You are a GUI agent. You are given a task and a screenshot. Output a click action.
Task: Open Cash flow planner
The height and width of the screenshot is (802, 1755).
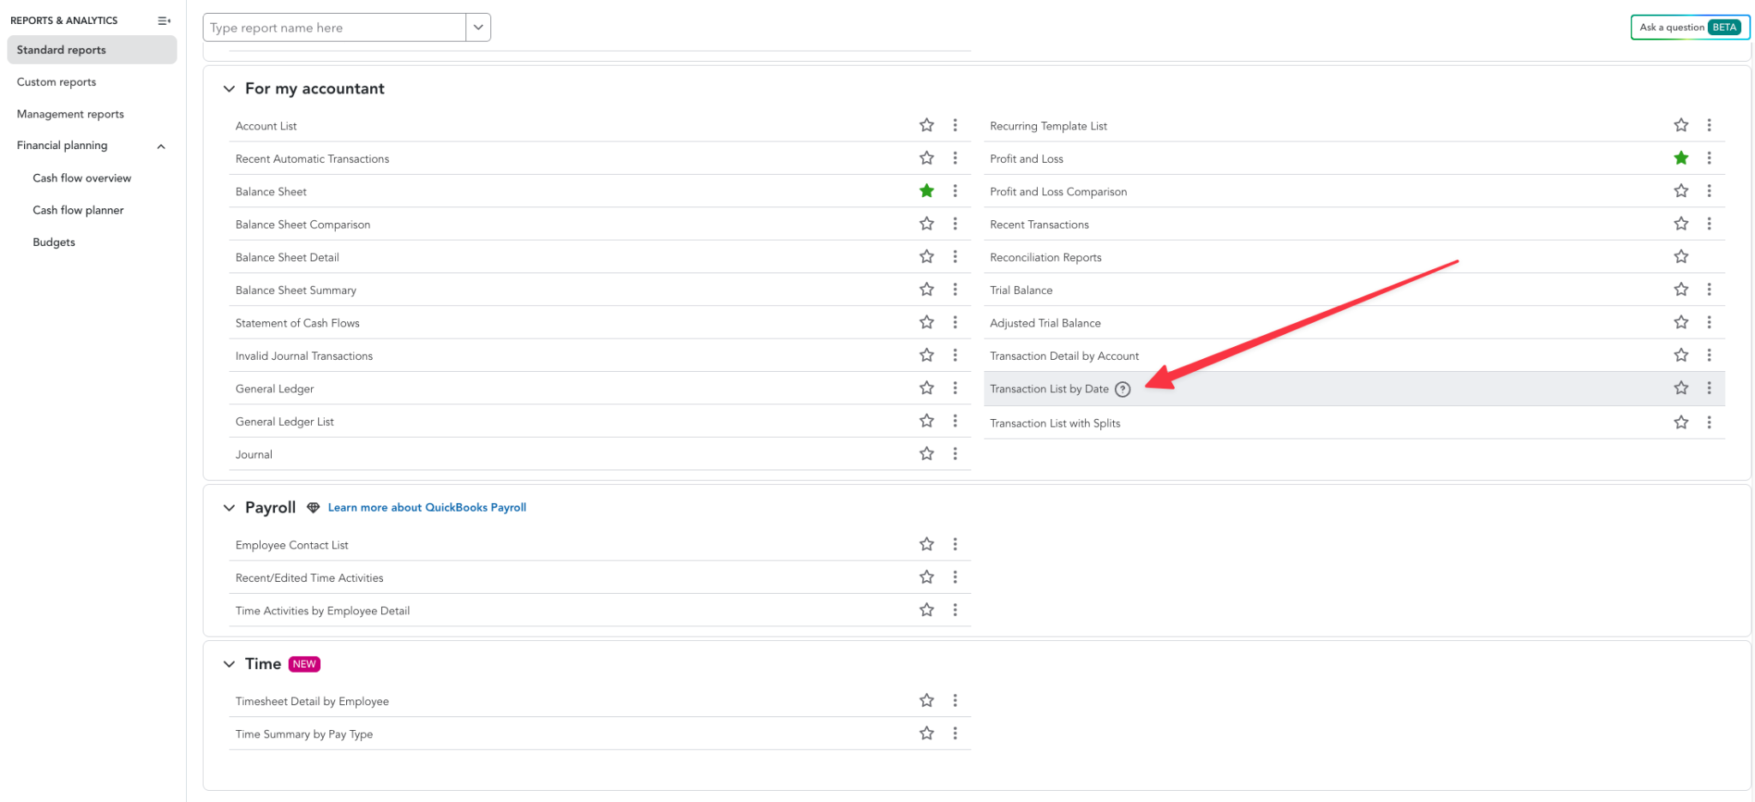(78, 210)
